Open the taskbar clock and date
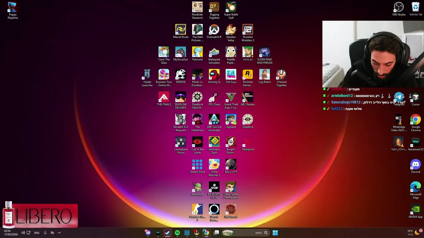The image size is (424, 238). 11,233
